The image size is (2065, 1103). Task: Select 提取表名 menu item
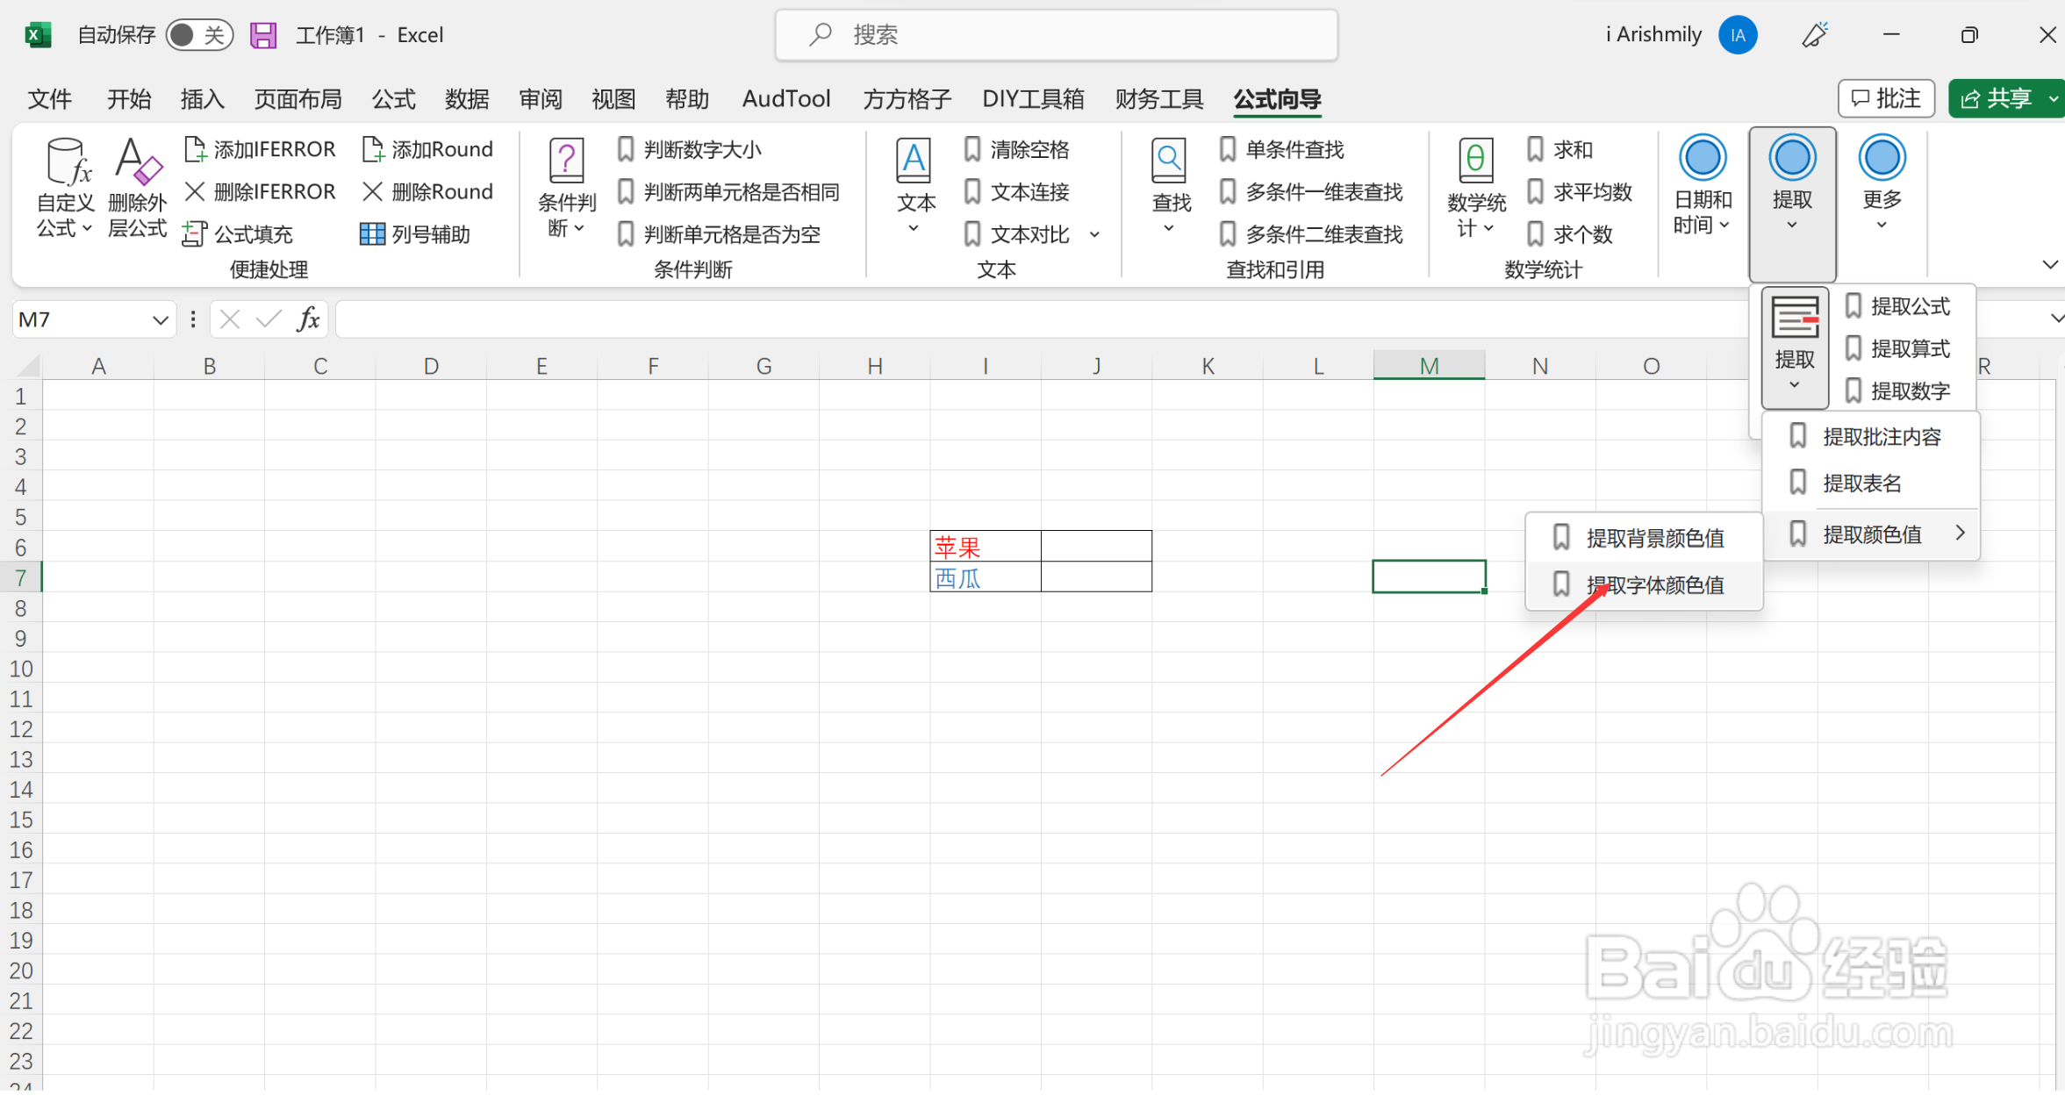(x=1870, y=483)
